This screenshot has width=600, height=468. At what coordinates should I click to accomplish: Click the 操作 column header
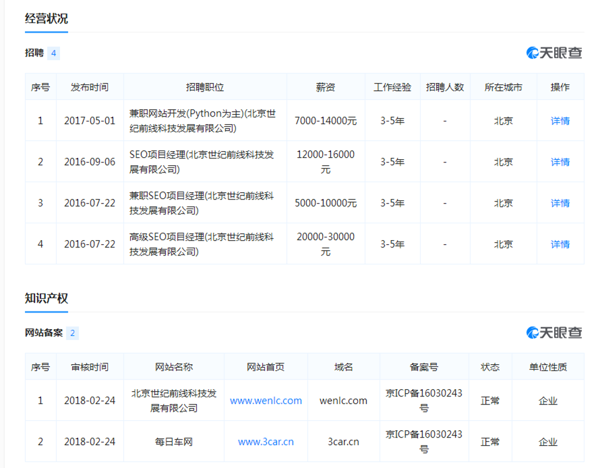click(x=560, y=87)
